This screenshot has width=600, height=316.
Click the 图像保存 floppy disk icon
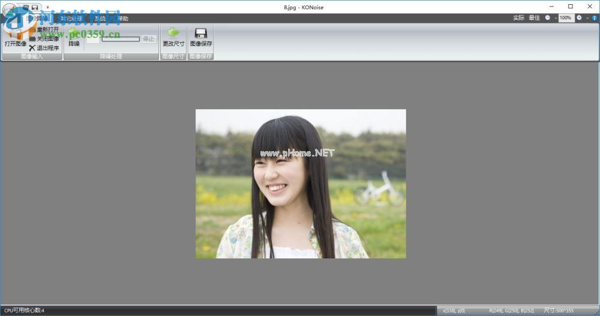201,32
